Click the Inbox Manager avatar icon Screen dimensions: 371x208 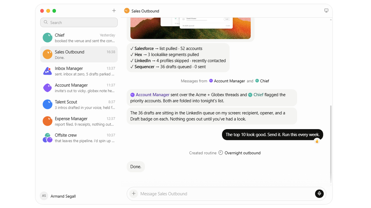(47, 71)
